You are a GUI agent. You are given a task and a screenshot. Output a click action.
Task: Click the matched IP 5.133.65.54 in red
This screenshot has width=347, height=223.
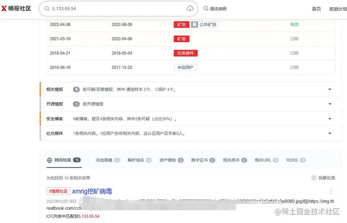point(89,216)
